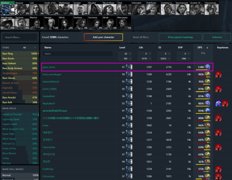Toggle exclude icon on Deadeye portrait
Viewport: 232px width, 180px height.
[x=3, y=6]
